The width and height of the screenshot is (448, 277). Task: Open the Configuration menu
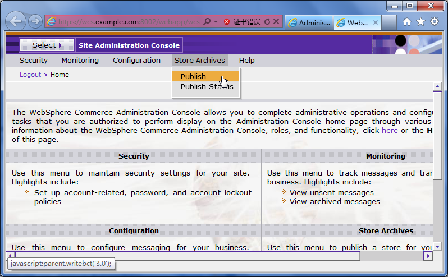coord(136,61)
